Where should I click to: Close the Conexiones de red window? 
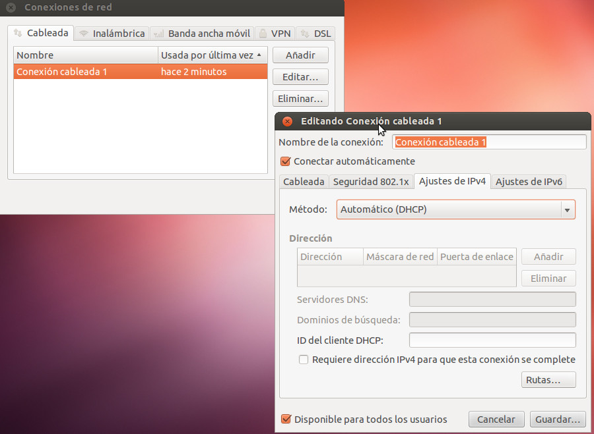11,8
